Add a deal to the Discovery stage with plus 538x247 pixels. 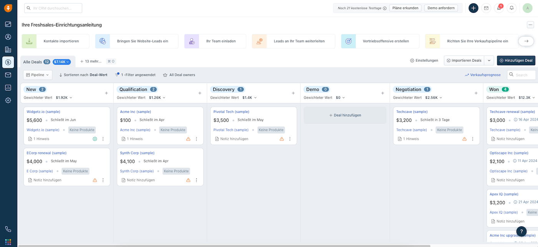(x=293, y=93)
